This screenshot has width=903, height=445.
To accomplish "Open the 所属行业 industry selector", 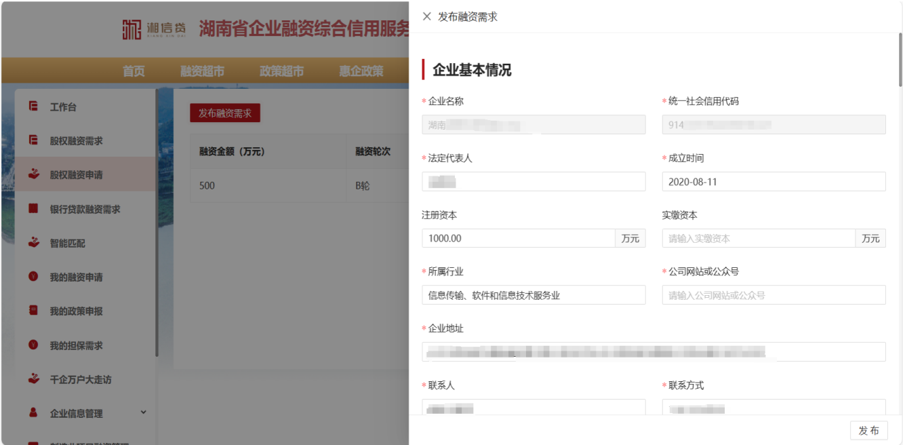I will (x=534, y=295).
